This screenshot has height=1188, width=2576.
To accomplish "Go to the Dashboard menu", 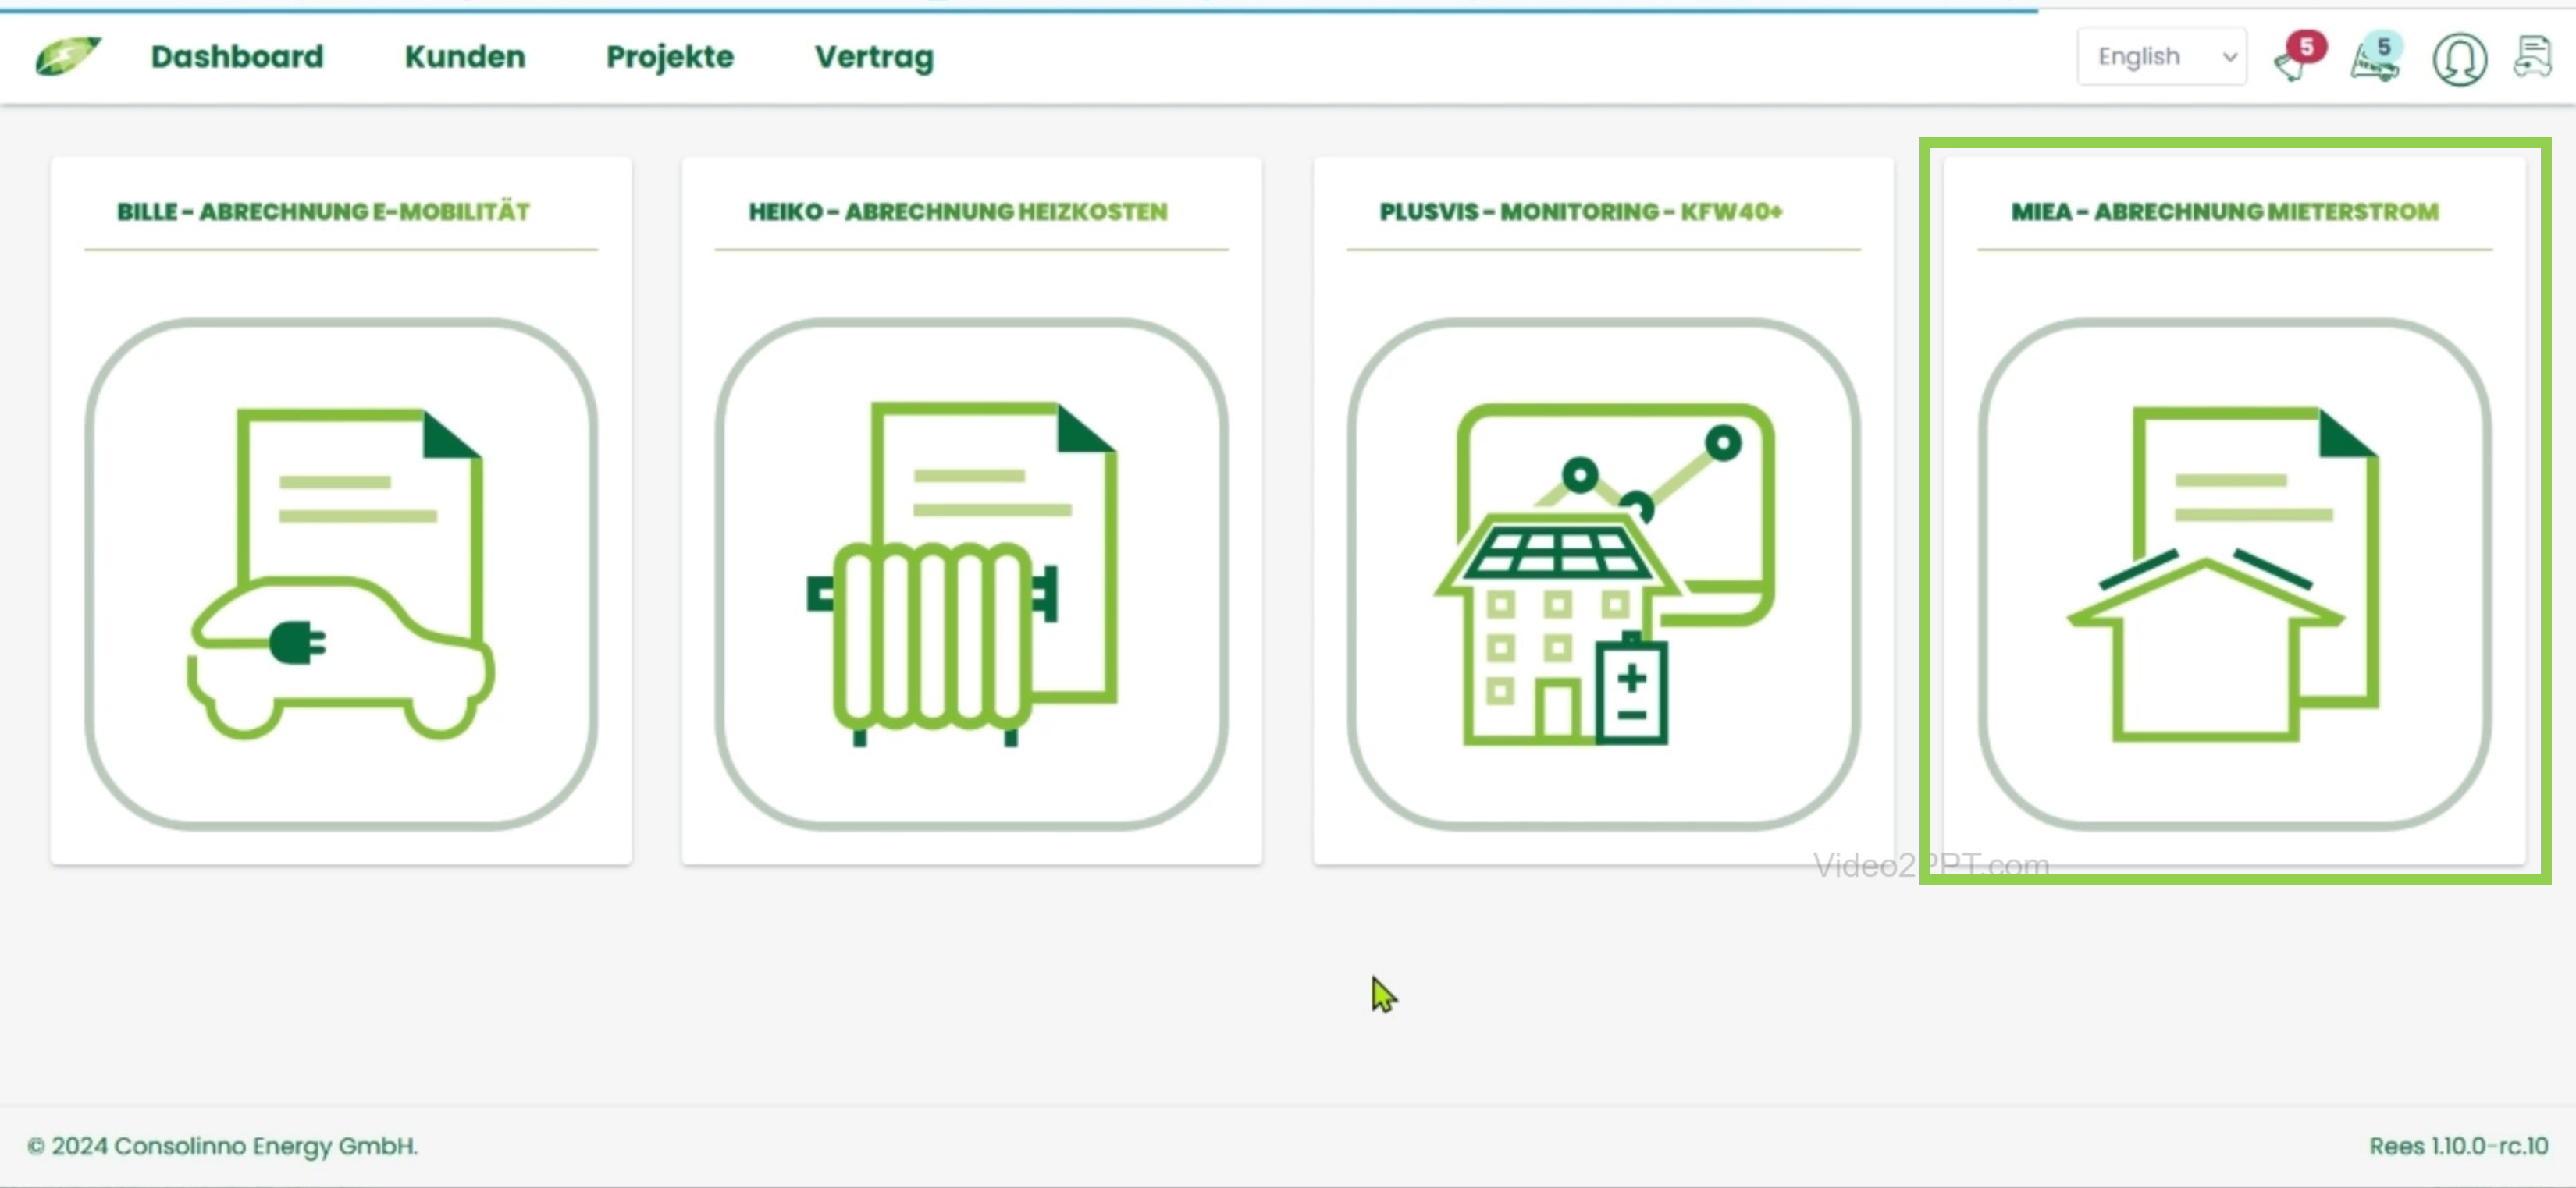I will tap(237, 57).
